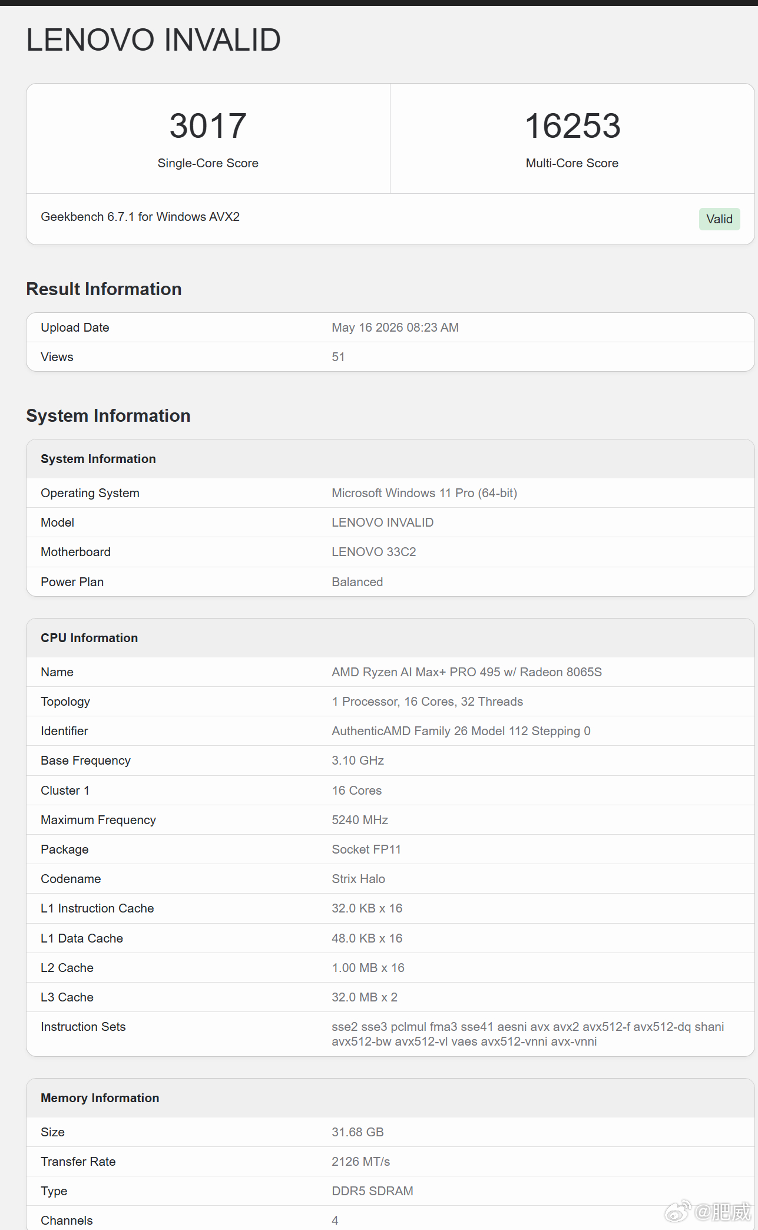
Task: Select the memory type value "DDR5 SDRAM"
Action: (x=372, y=1191)
